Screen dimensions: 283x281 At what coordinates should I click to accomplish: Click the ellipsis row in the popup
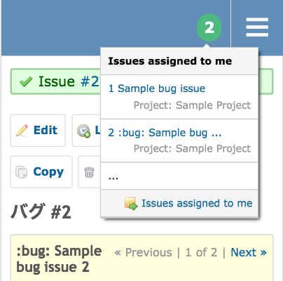coord(179,176)
